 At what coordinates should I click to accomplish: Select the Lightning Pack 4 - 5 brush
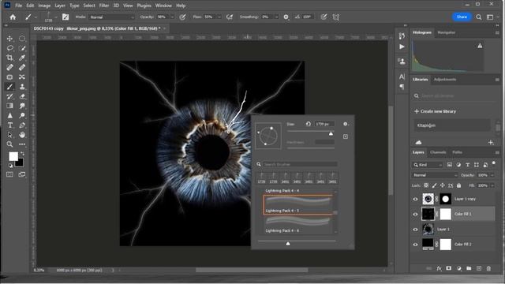point(298,204)
